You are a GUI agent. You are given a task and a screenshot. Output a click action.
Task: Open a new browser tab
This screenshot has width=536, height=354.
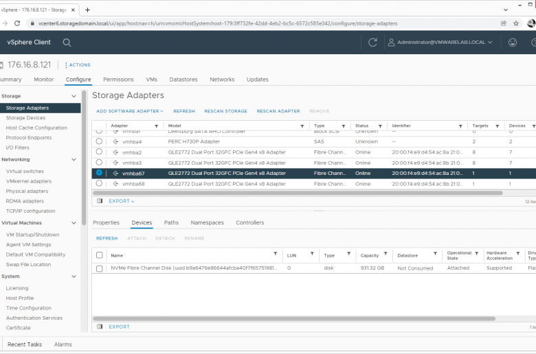click(87, 10)
